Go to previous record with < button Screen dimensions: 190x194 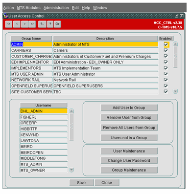click(17, 24)
